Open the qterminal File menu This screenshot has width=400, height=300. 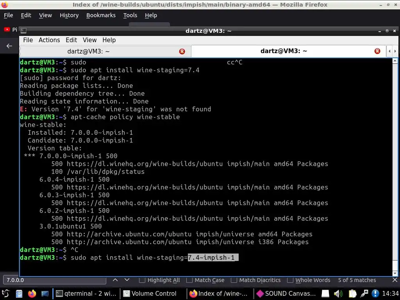(28, 40)
